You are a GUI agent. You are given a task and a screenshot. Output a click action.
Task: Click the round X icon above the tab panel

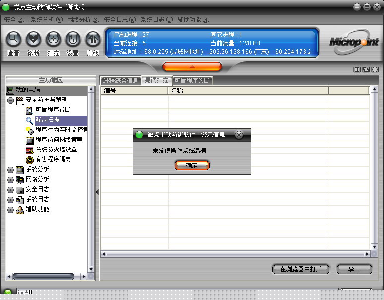(x=375, y=70)
